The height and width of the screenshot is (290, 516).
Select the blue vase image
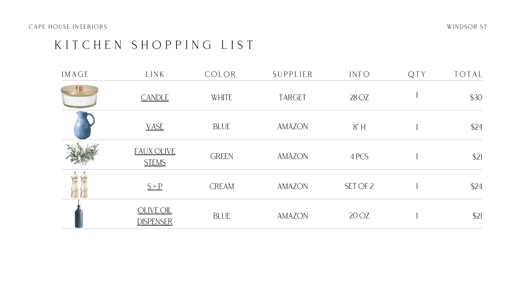(x=84, y=125)
